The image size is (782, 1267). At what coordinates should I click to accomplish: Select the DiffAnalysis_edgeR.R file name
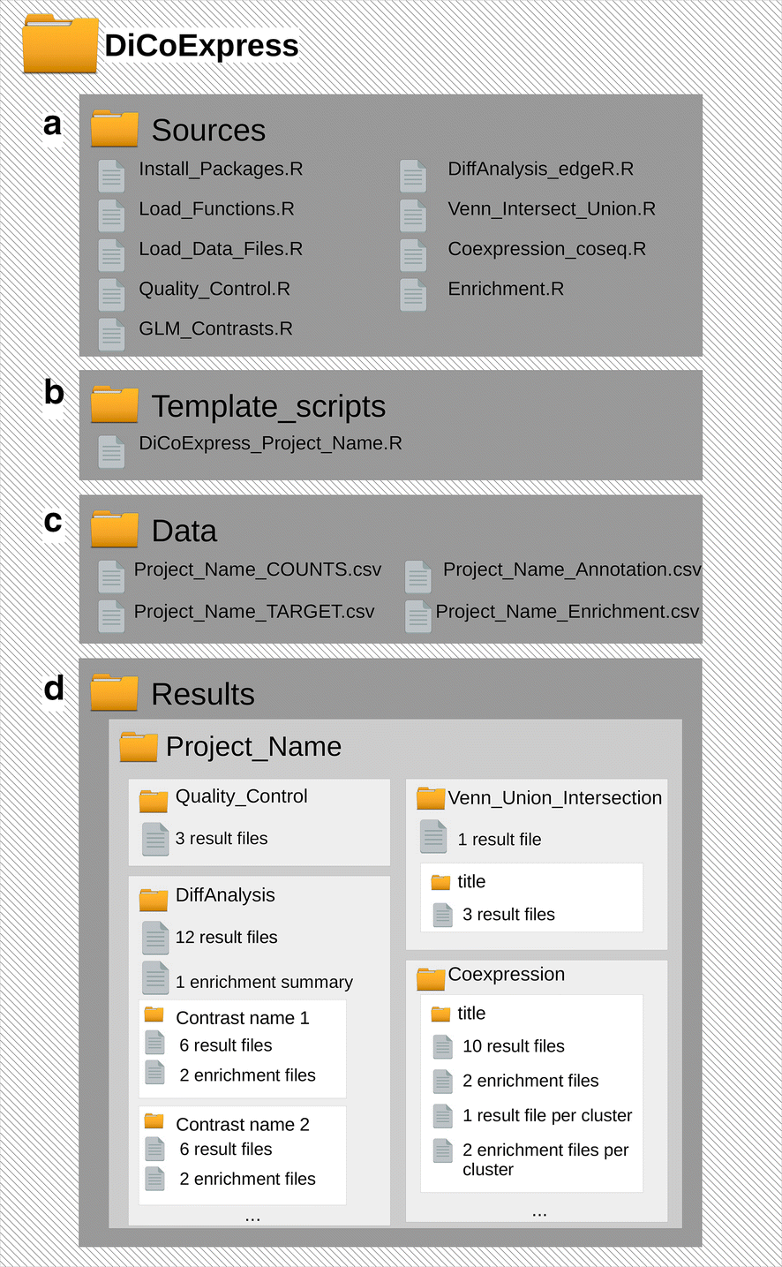[540, 169]
